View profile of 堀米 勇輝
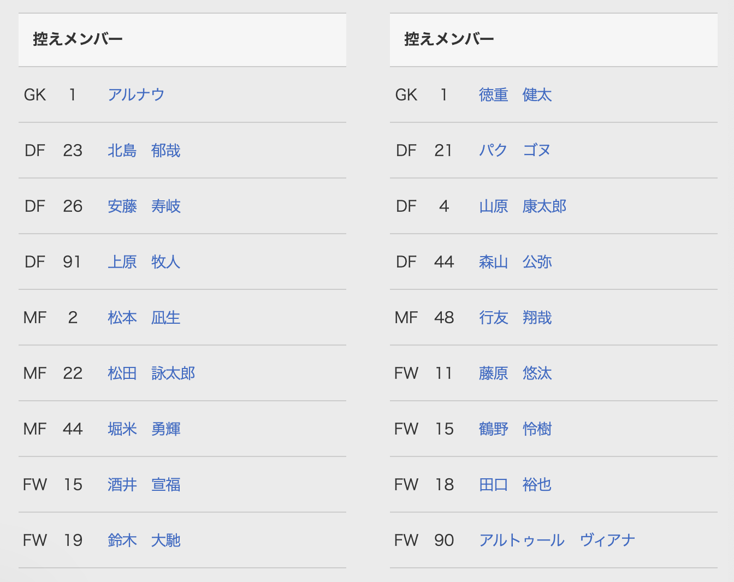Screen dimensions: 734x582 pyautogui.click(x=144, y=429)
